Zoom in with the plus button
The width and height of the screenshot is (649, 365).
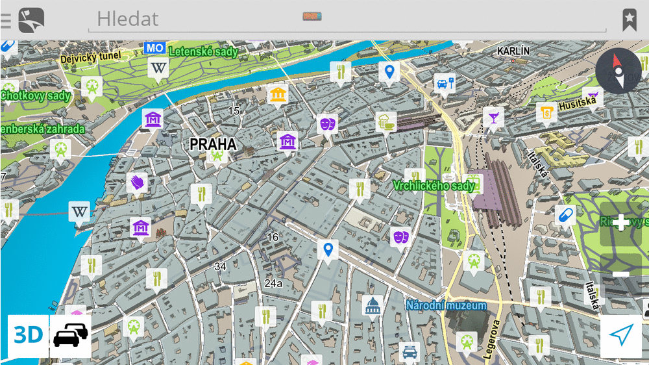620,223
